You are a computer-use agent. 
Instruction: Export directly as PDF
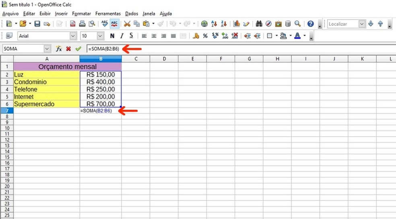coord(73,24)
